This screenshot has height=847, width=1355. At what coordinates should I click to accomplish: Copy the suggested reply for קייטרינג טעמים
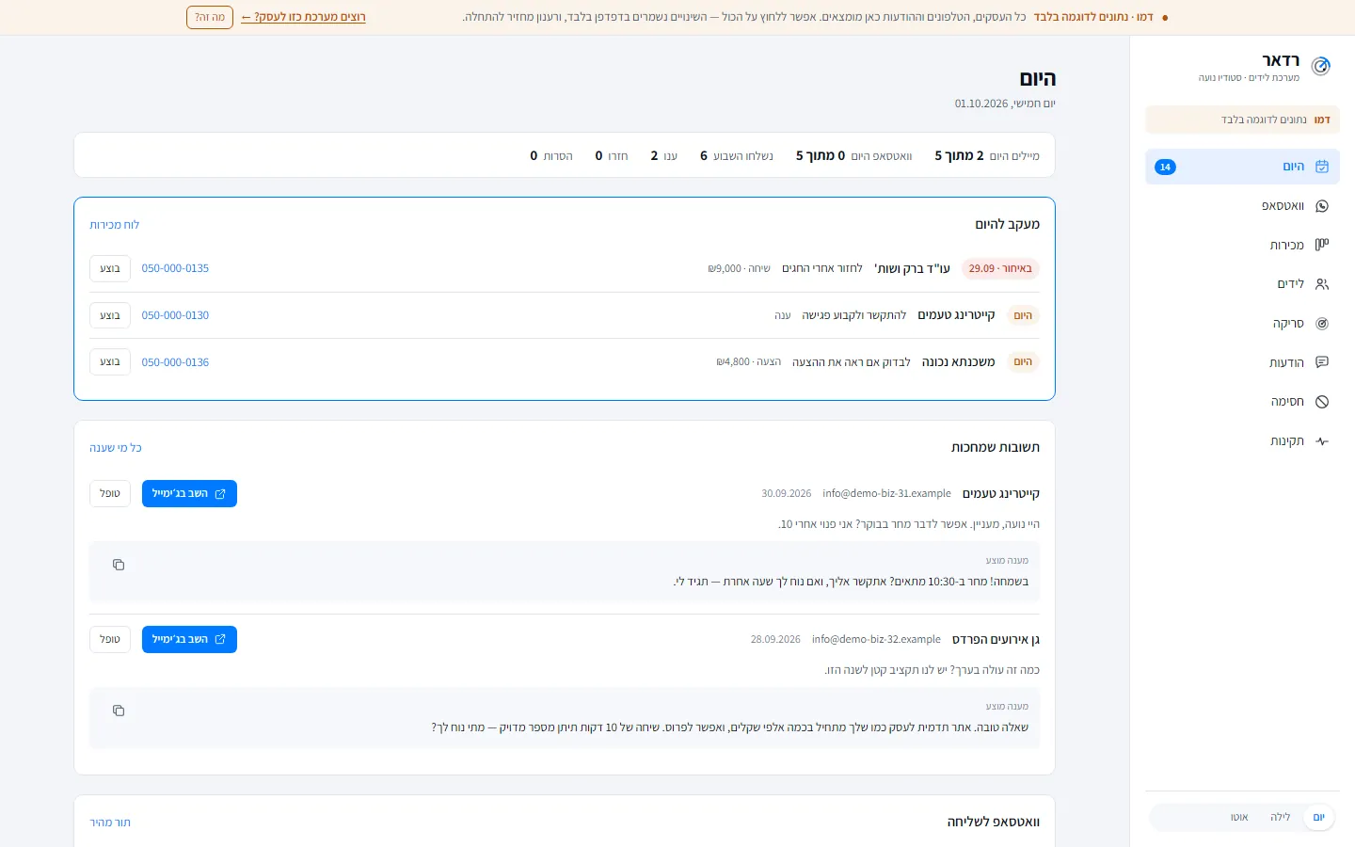click(x=119, y=565)
